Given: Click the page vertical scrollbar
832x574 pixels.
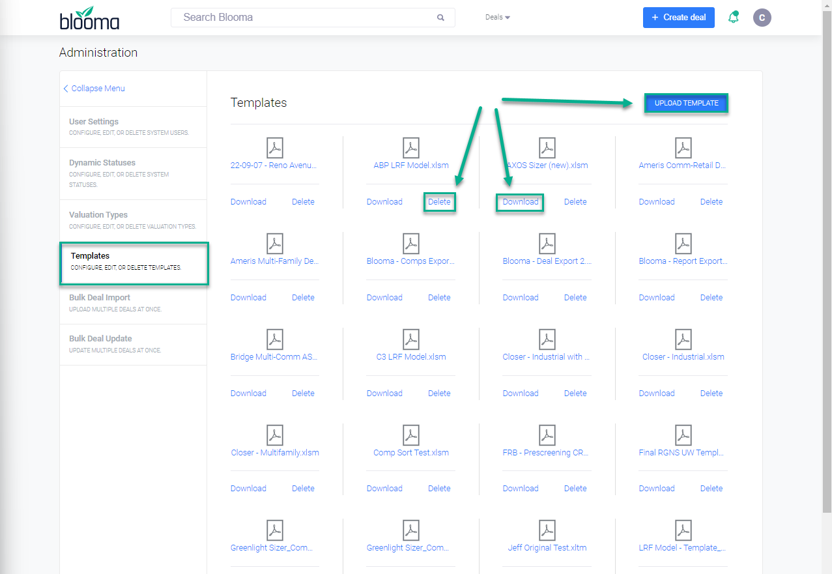Looking at the screenshot, I should pos(827,261).
